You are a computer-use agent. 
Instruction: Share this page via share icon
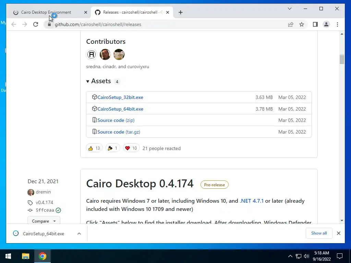291,24
